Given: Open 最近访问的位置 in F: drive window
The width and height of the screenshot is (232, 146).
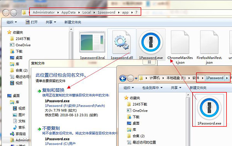Looking at the screenshot, I should 142,142.
